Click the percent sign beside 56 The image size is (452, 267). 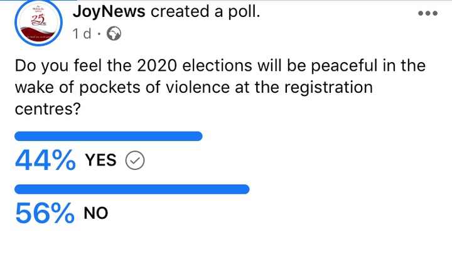pos(63,214)
